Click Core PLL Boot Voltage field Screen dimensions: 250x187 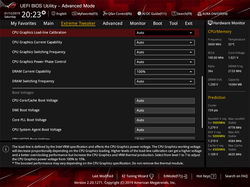(x=165, y=120)
